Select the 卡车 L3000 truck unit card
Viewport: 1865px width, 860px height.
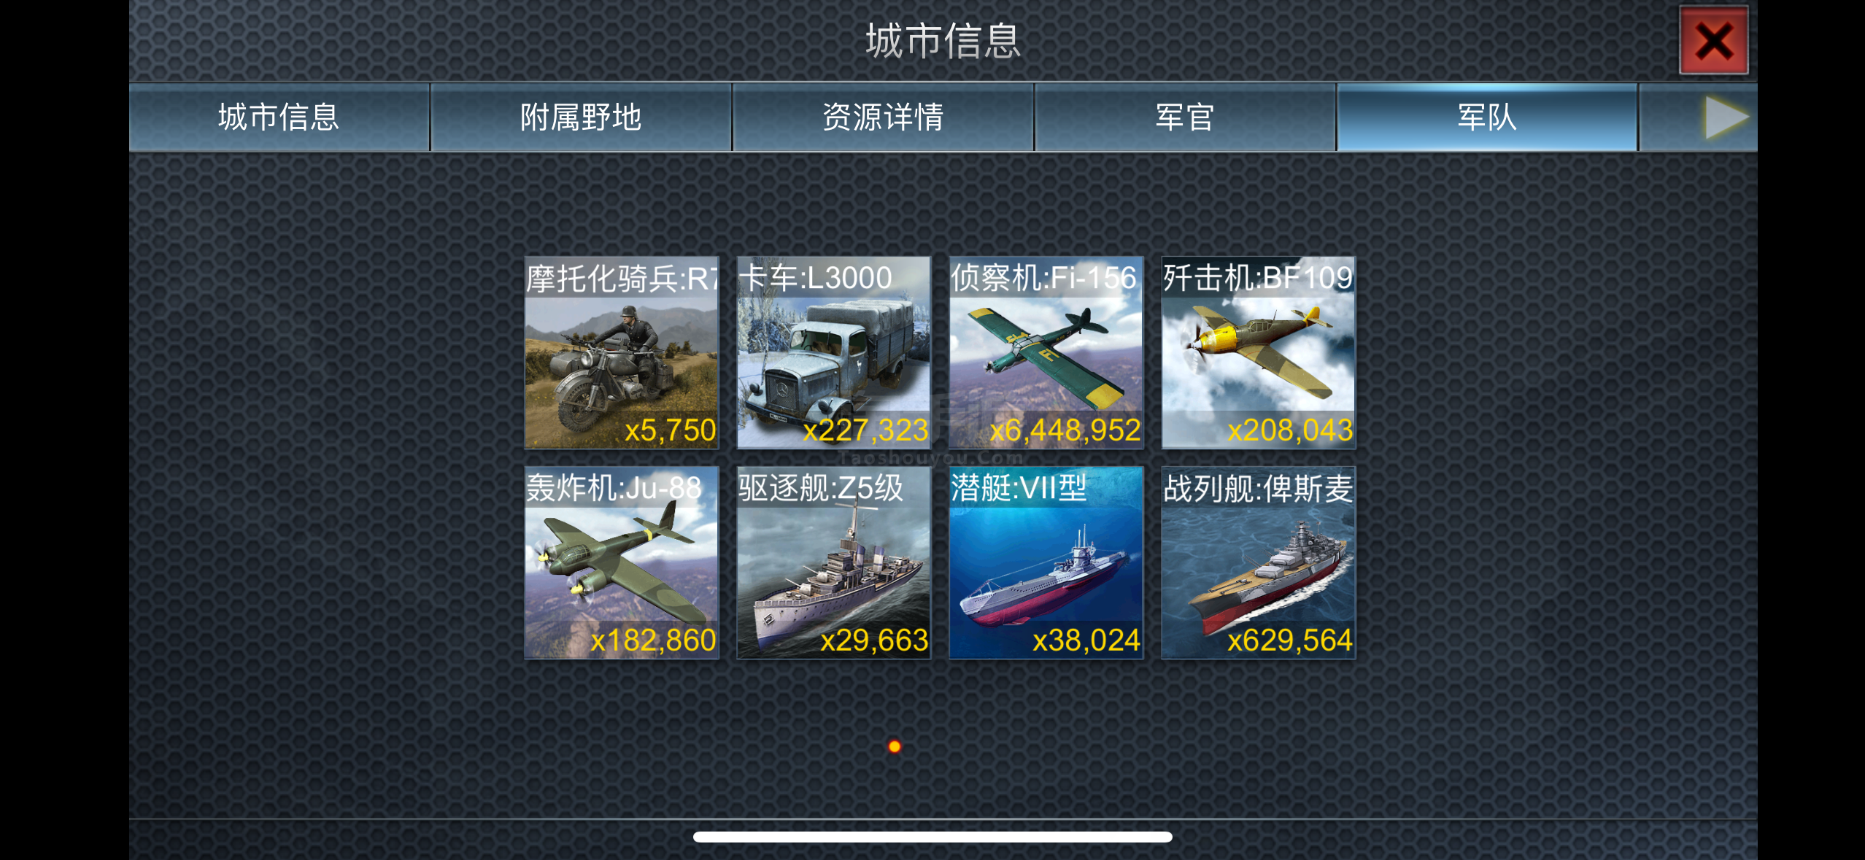[x=834, y=352]
